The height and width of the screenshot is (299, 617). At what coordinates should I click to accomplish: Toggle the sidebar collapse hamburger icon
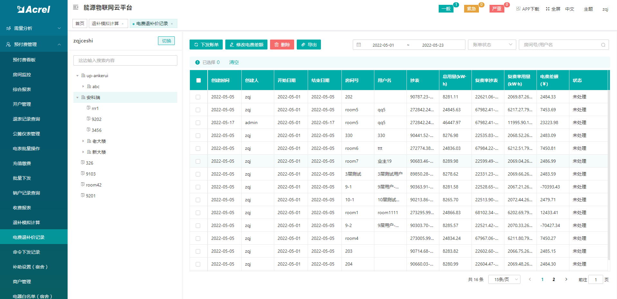click(76, 7)
